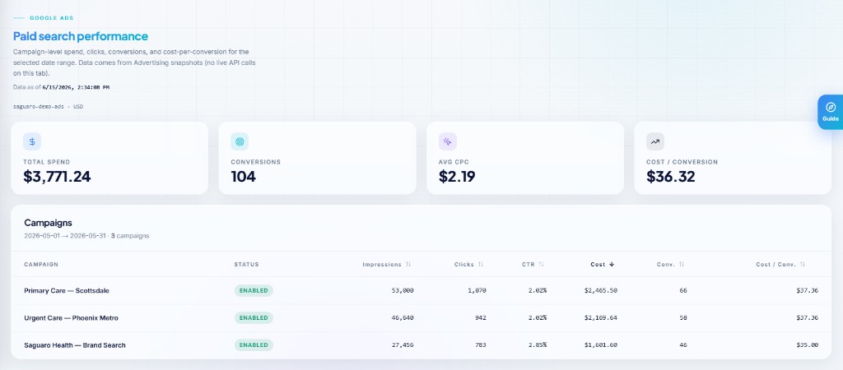The height and width of the screenshot is (370, 843).
Task: Click the Status column header
Action: tap(246, 264)
